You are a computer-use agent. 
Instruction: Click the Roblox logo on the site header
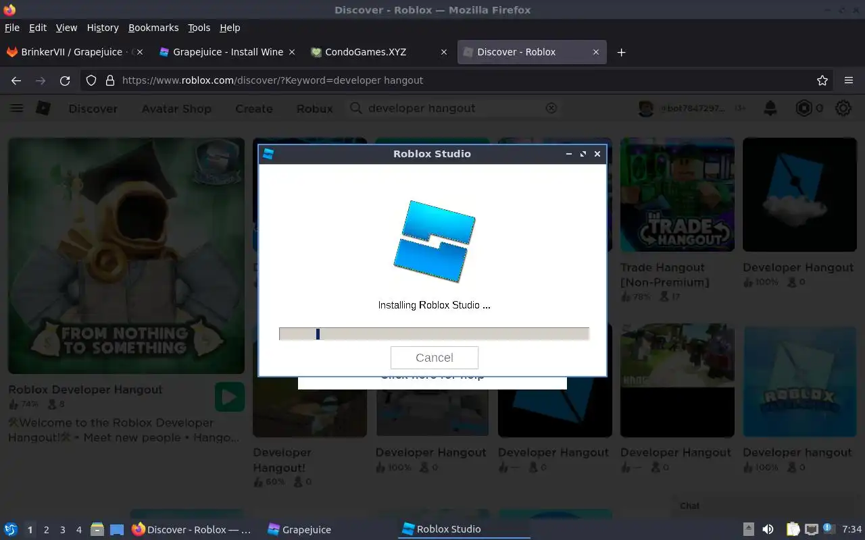(43, 108)
